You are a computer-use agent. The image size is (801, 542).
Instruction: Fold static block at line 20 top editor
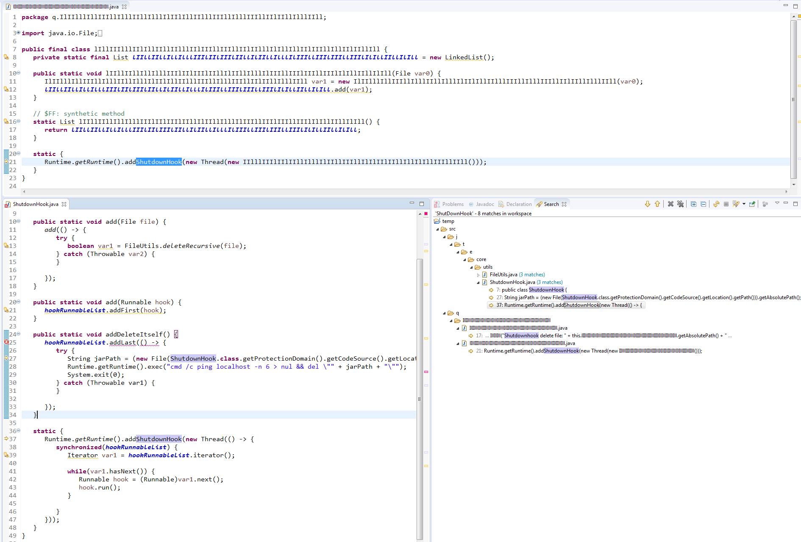pyautogui.click(x=18, y=153)
